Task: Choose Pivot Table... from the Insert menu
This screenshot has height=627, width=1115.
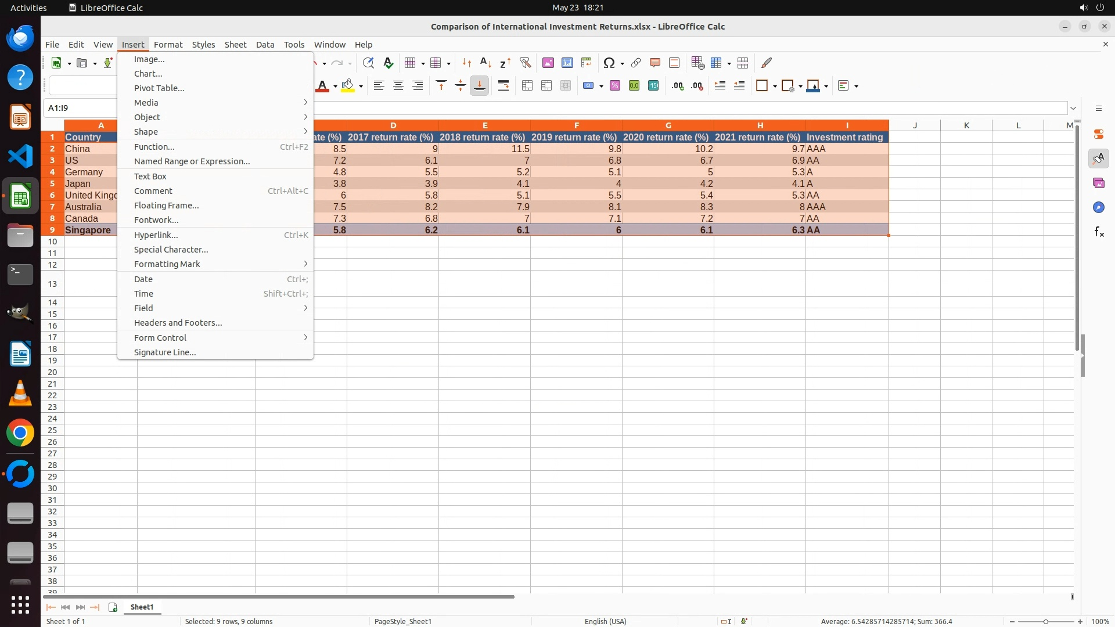Action: coord(159,88)
